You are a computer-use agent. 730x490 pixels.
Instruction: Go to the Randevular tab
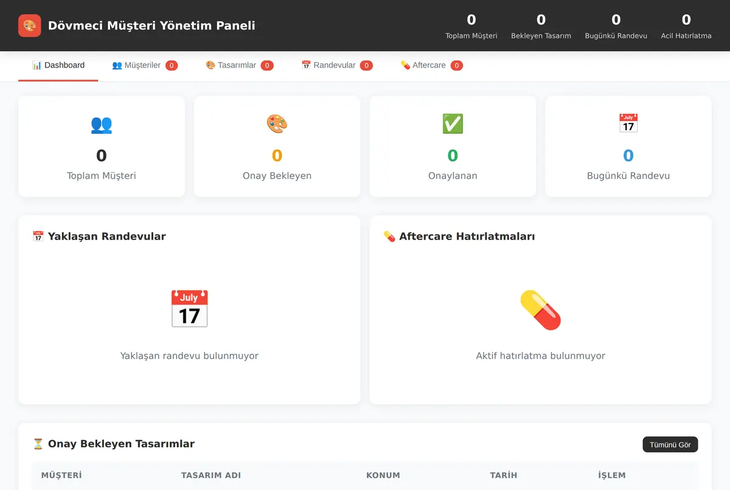337,65
